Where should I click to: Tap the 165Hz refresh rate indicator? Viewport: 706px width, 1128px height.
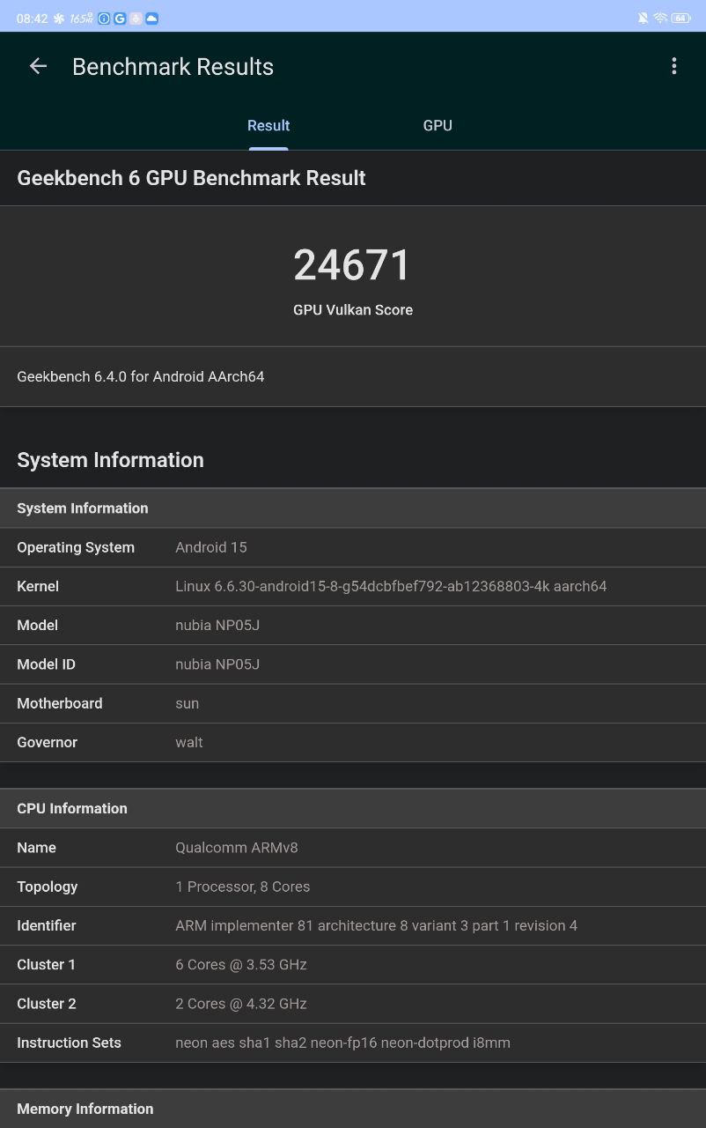81,19
